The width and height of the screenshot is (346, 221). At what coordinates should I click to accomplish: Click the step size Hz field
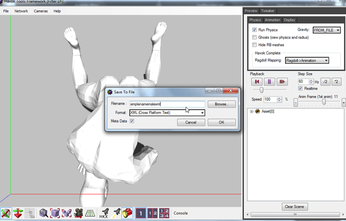click(304, 82)
